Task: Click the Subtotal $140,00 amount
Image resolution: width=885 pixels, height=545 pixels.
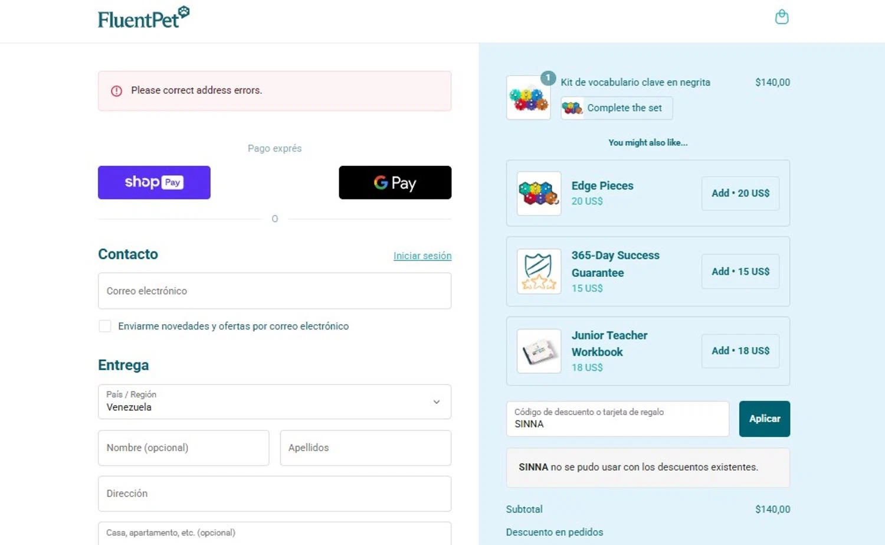Action: (772, 509)
